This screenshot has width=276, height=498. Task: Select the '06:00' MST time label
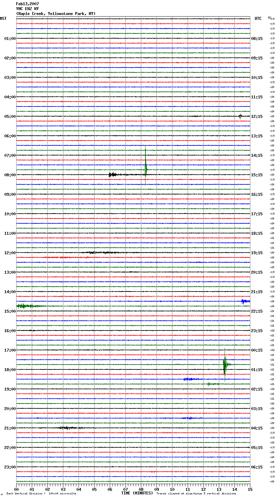pos(10,136)
